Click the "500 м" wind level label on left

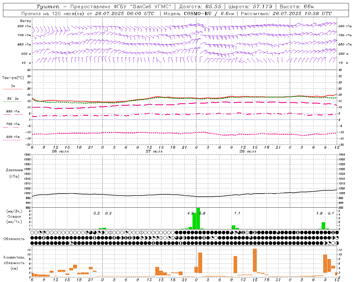[x=26, y=54]
